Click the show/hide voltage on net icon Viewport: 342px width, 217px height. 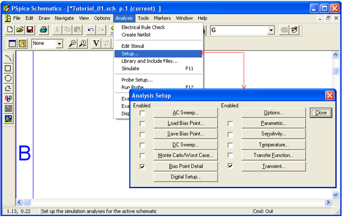click(x=107, y=43)
